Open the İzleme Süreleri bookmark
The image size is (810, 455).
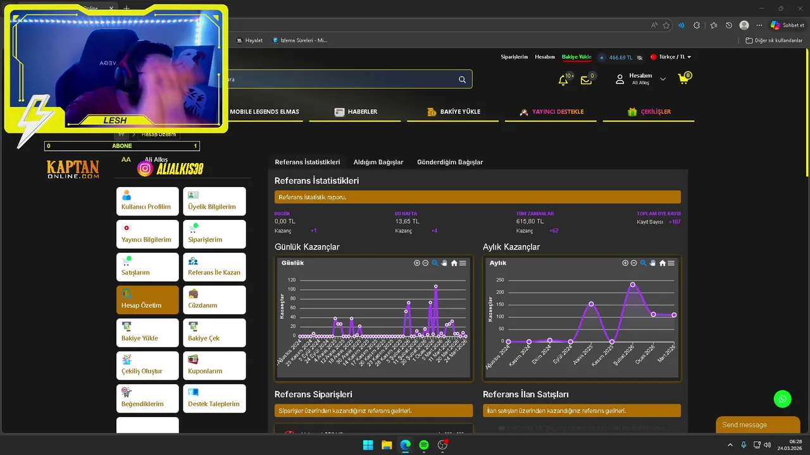pyautogui.click(x=300, y=40)
